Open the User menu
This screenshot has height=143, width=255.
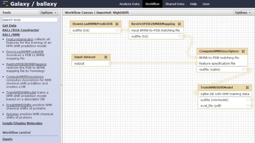click(x=206, y=4)
